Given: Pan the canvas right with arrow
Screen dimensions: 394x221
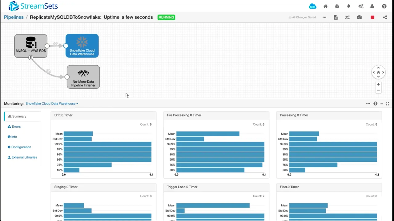Looking at the screenshot, I should tap(383, 72).
